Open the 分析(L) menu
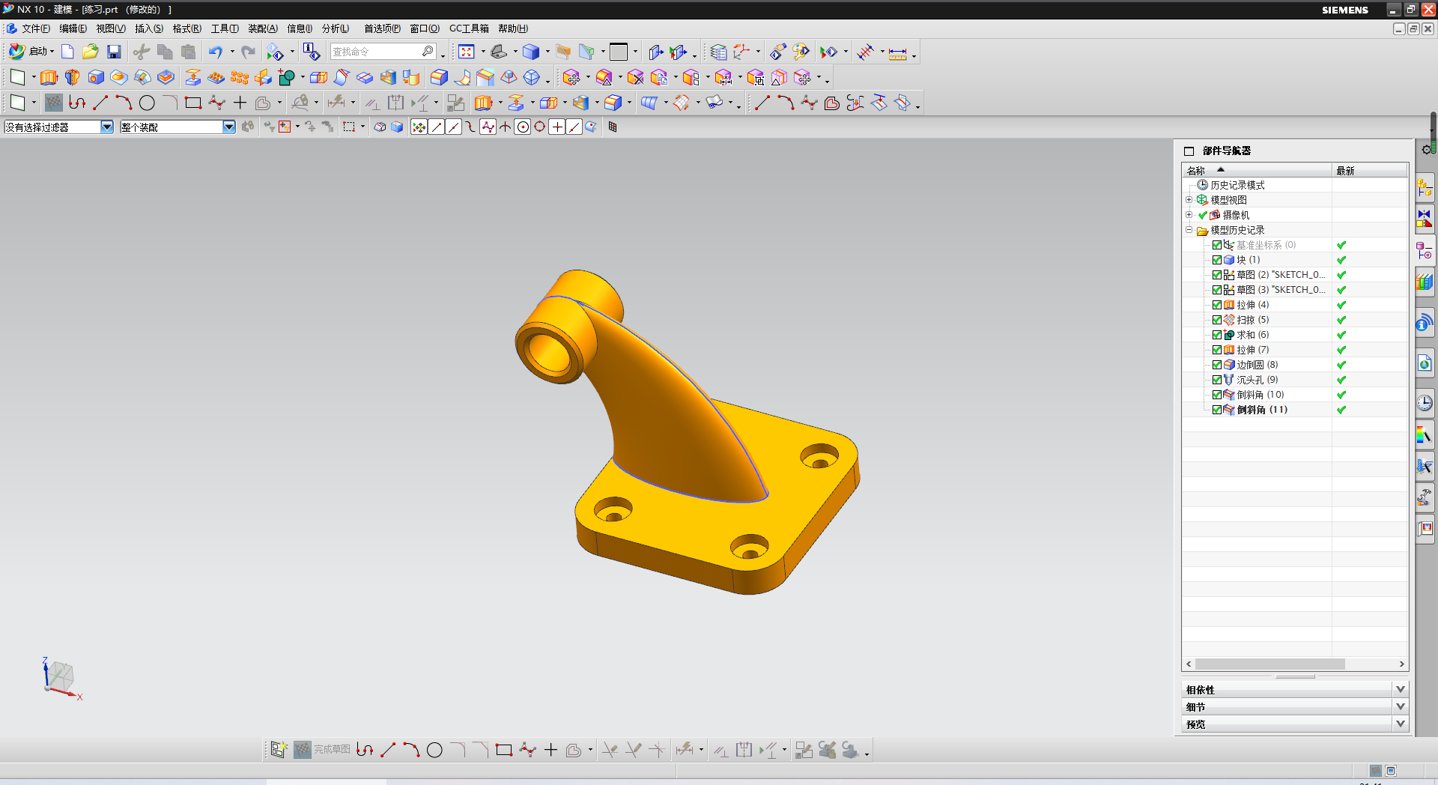1438x785 pixels. [x=336, y=28]
